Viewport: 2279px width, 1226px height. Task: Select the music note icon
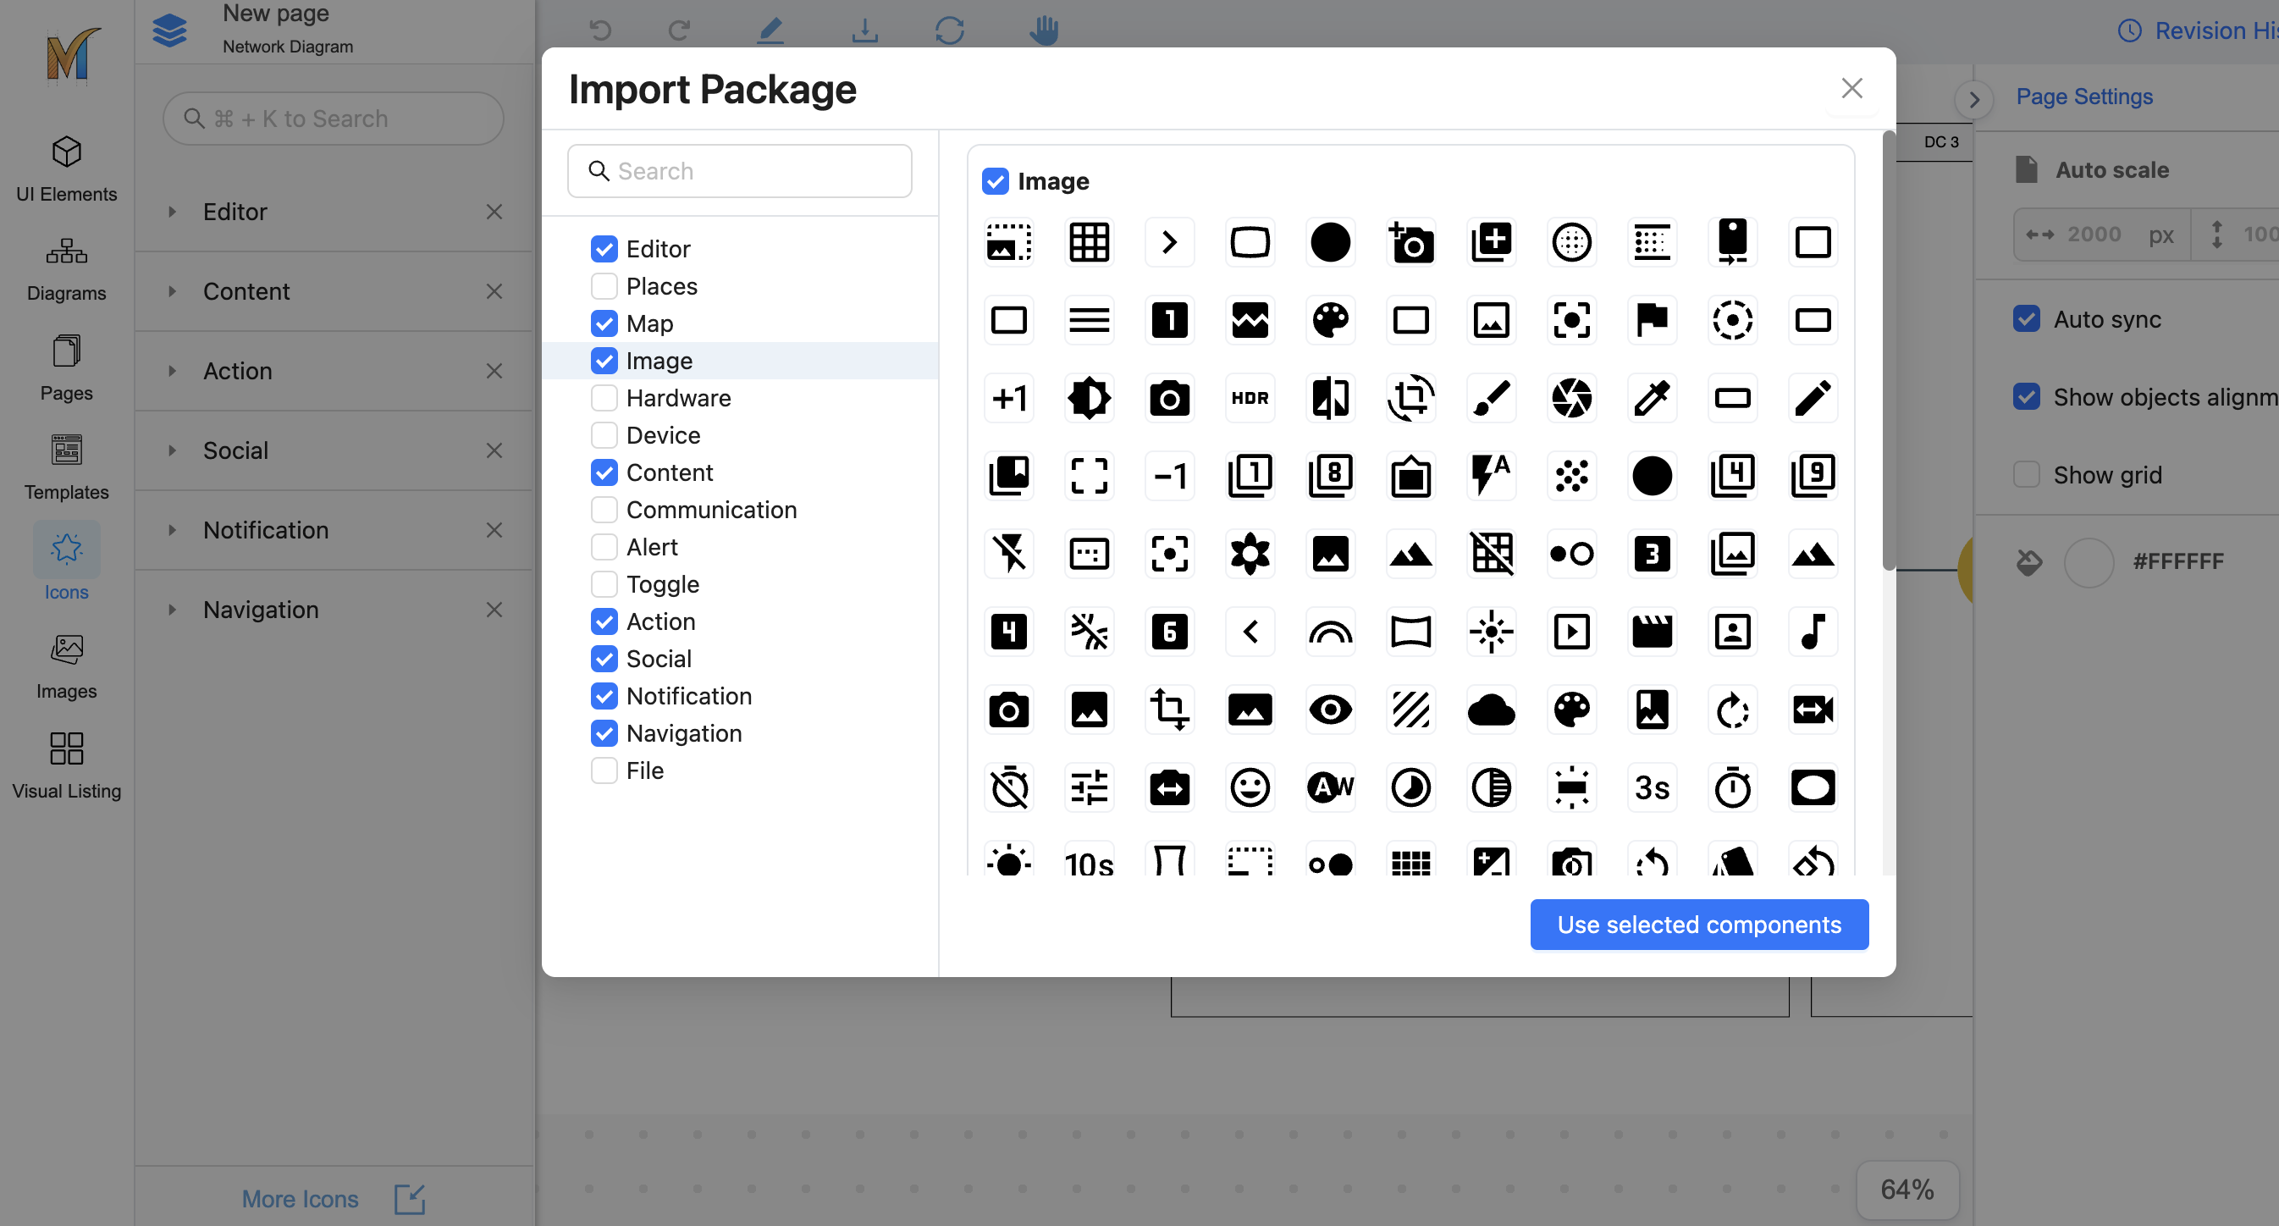[1812, 632]
